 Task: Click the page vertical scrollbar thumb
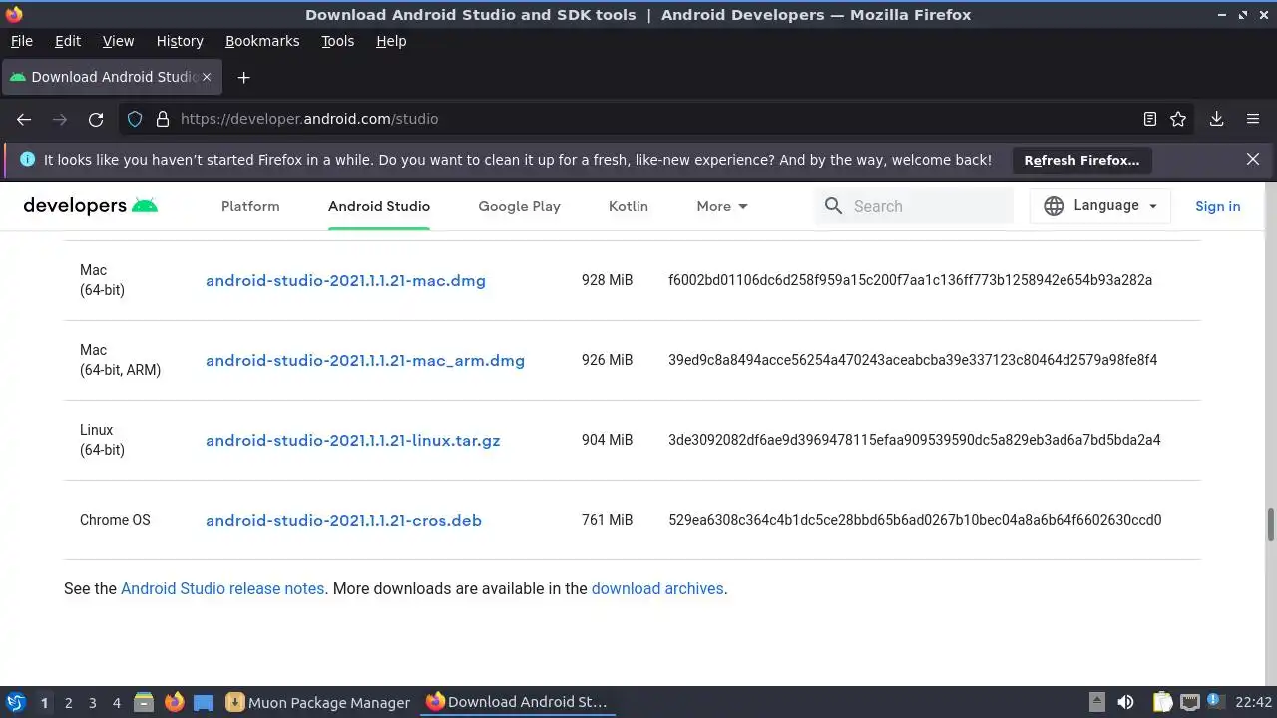tap(1271, 525)
